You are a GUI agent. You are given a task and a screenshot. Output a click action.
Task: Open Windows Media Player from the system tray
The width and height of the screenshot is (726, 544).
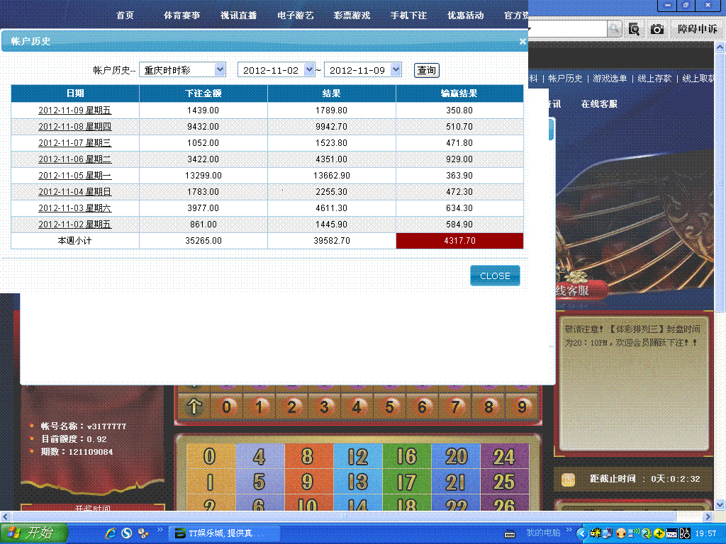tap(647, 533)
